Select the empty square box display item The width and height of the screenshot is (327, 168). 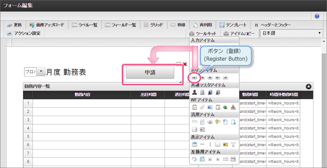[x=218, y=144]
